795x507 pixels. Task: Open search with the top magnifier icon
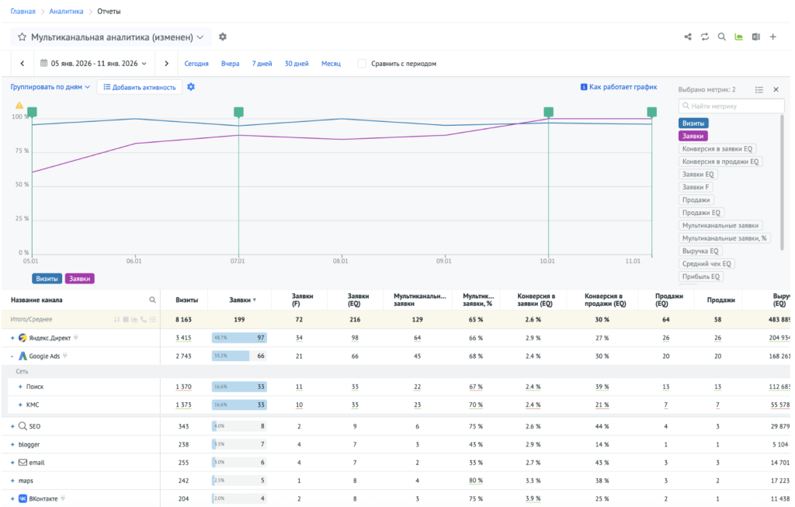(x=721, y=37)
